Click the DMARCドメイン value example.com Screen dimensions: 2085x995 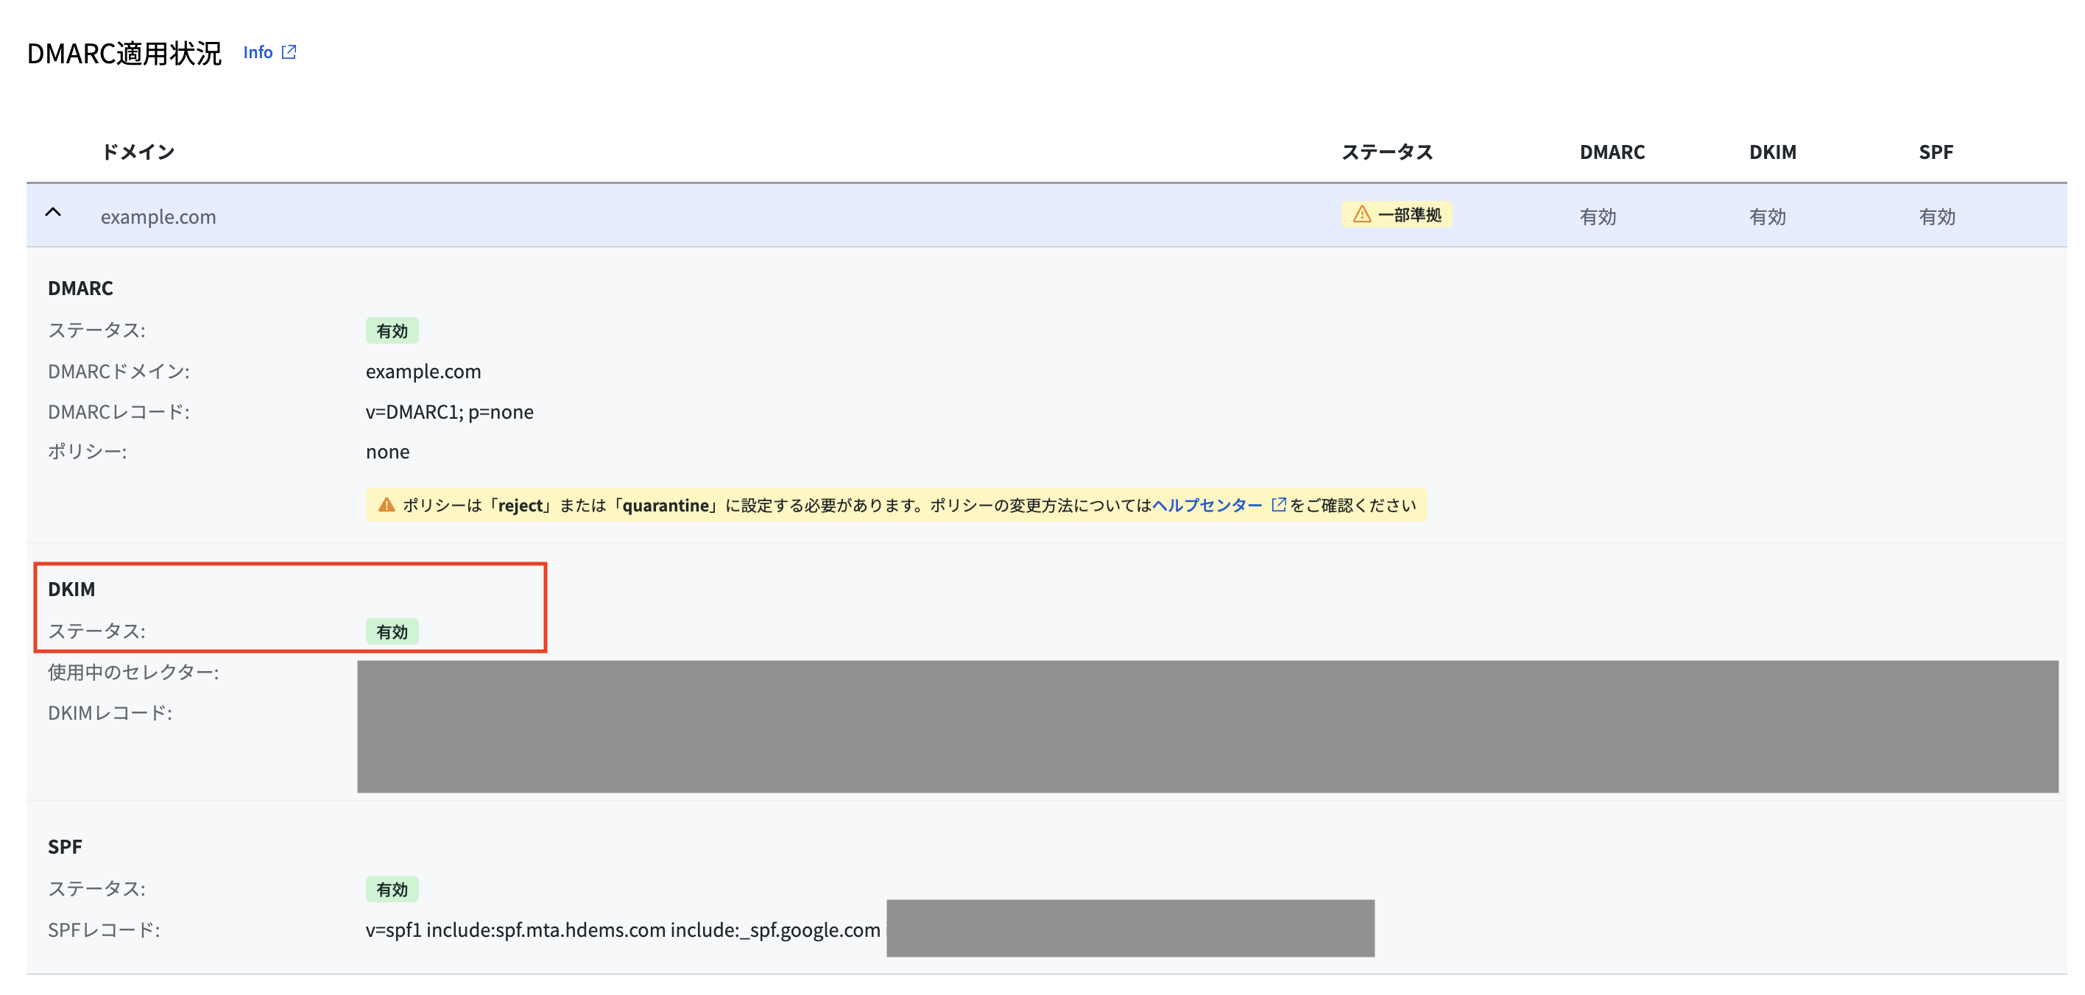pyautogui.click(x=423, y=372)
